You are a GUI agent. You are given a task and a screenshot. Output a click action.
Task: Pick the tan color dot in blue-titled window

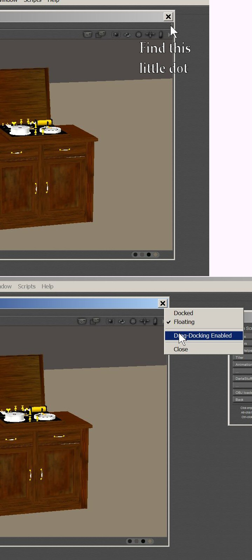click(150, 541)
